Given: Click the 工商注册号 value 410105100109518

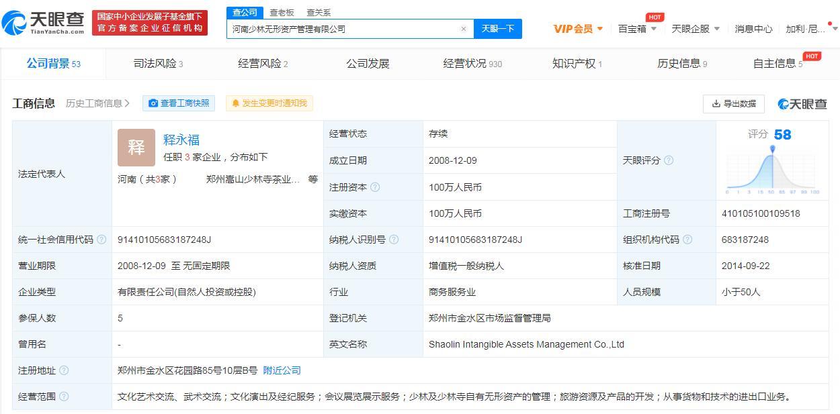Looking at the screenshot, I should [761, 213].
